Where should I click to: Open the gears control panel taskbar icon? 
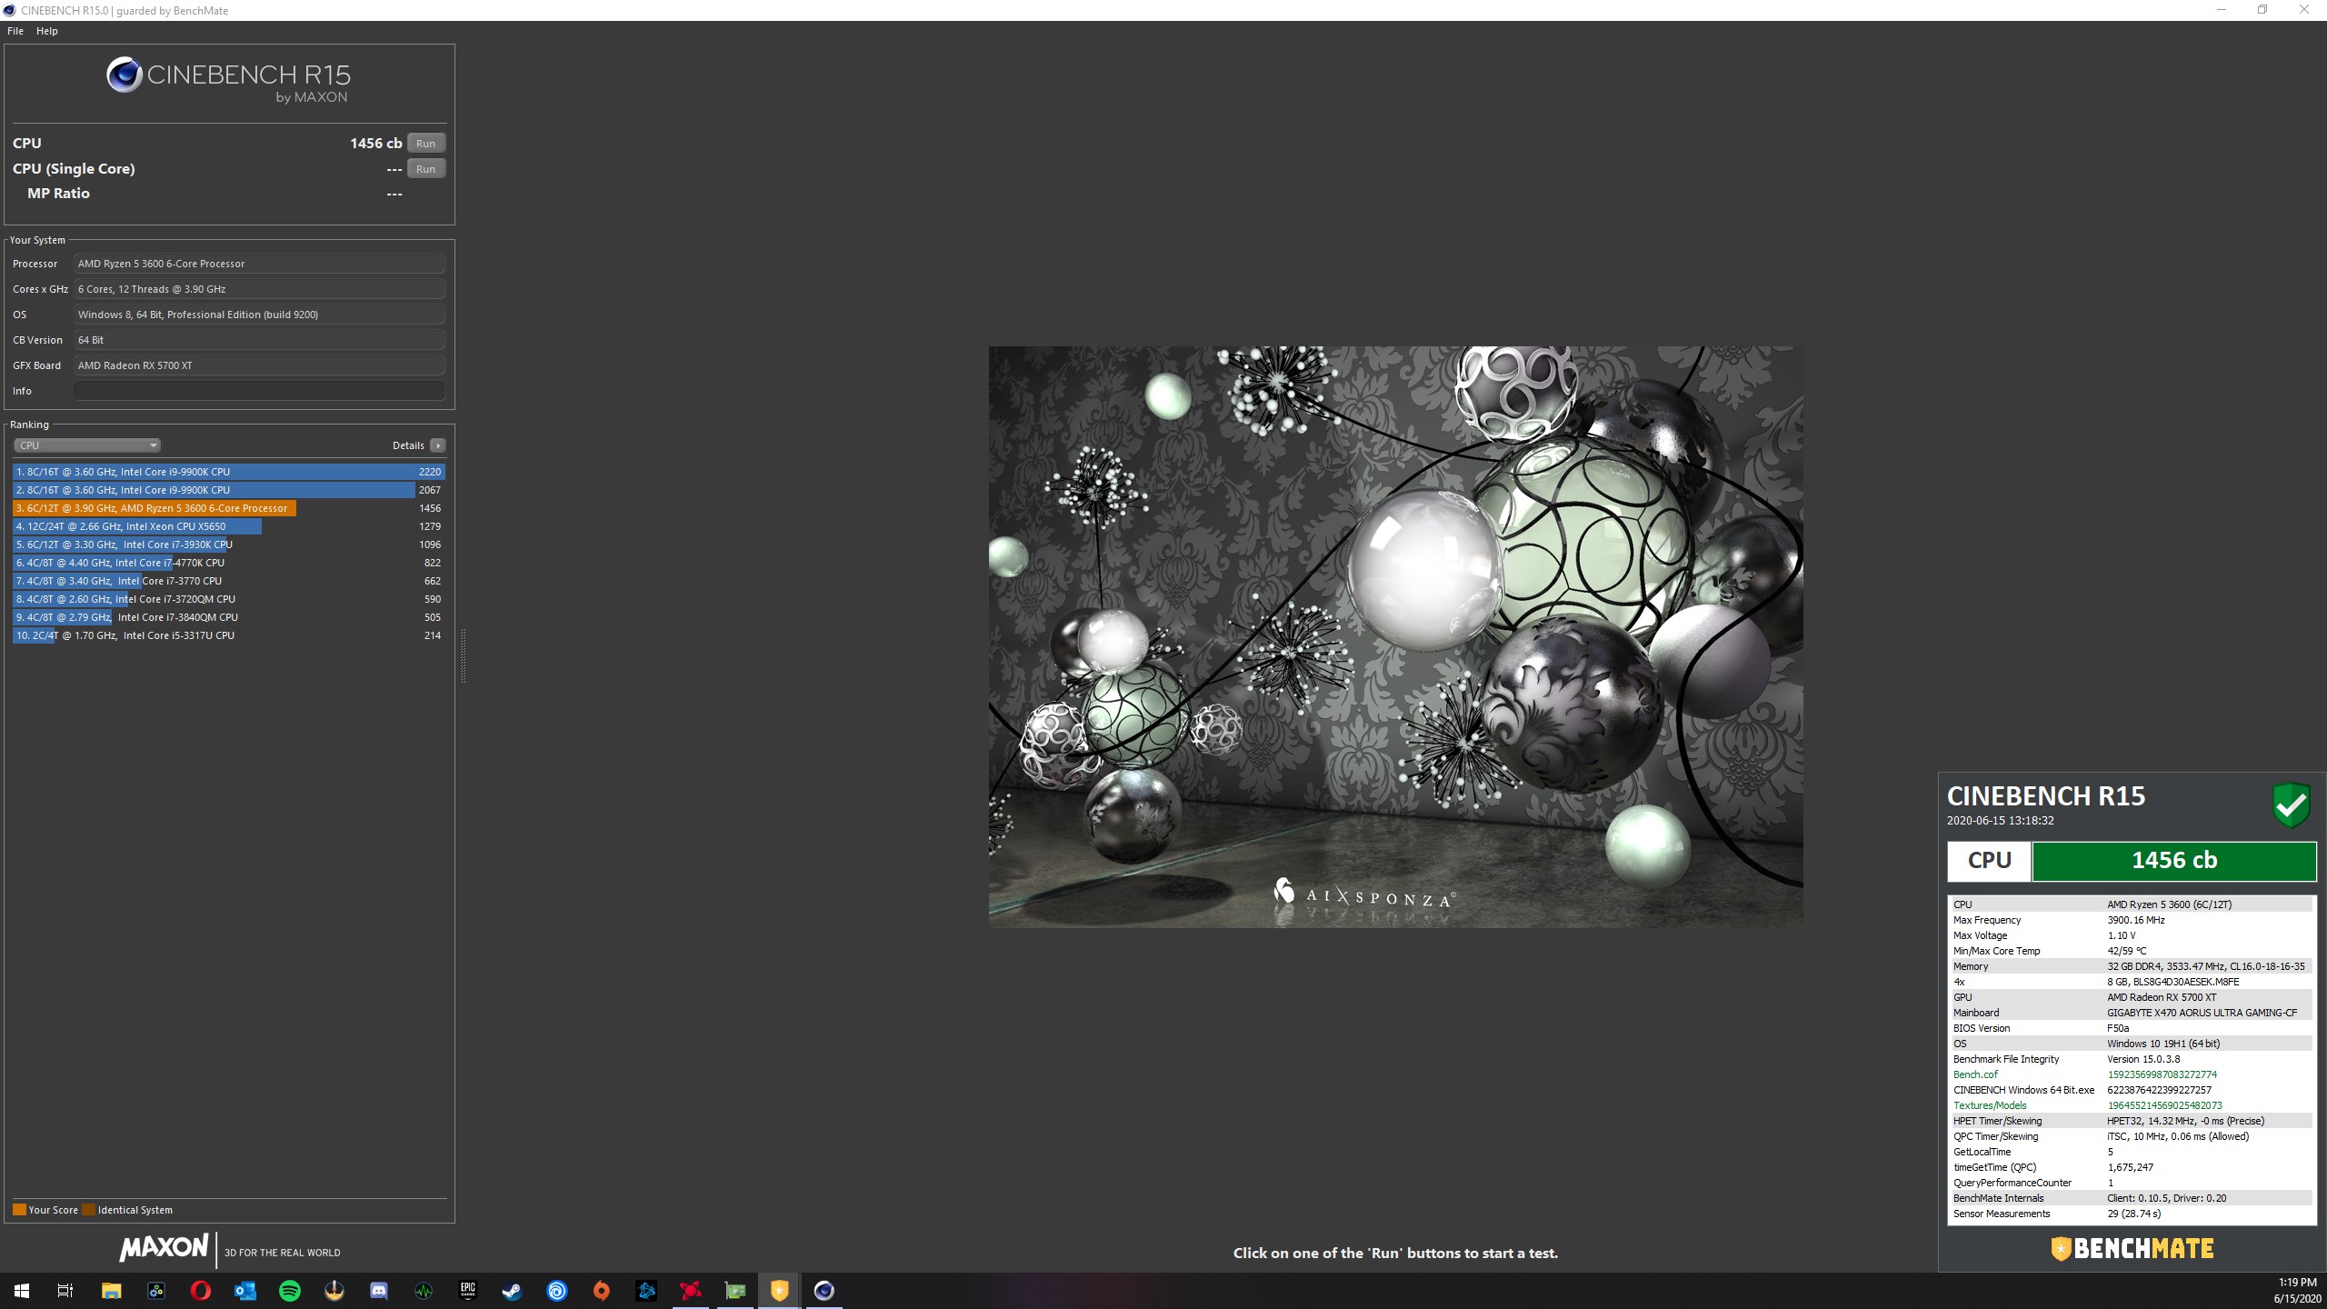(156, 1291)
